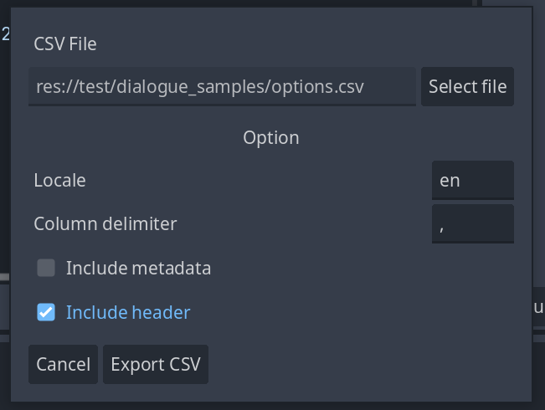Image resolution: width=545 pixels, height=410 pixels.
Task: Click the white checkmark beside Include header
Action: click(x=46, y=312)
